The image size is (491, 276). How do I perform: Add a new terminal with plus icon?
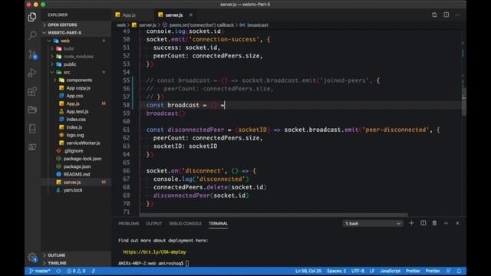coord(411,223)
